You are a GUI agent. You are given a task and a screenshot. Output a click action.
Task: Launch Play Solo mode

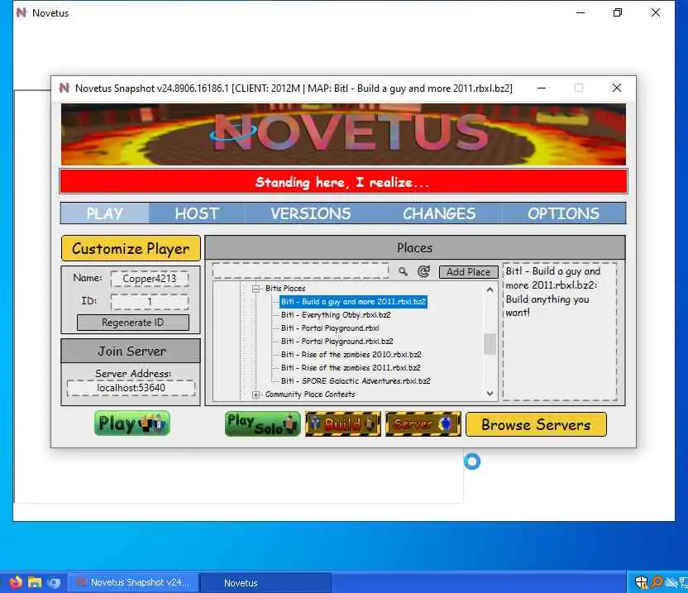262,424
